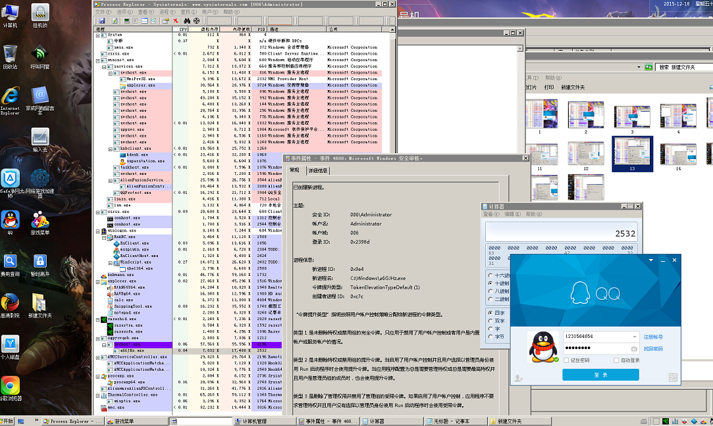The image size is (713, 426).
Task: Switch to the 详细信息 tab in event properties
Action: coord(317,171)
